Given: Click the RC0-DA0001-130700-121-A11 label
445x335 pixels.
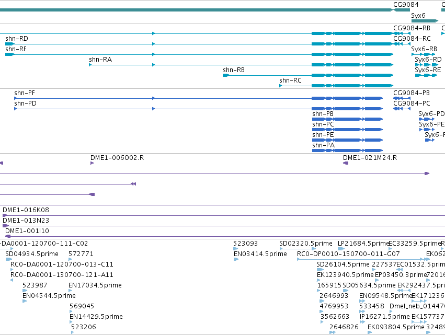Looking at the screenshot, I should pyautogui.click(x=62, y=275).
